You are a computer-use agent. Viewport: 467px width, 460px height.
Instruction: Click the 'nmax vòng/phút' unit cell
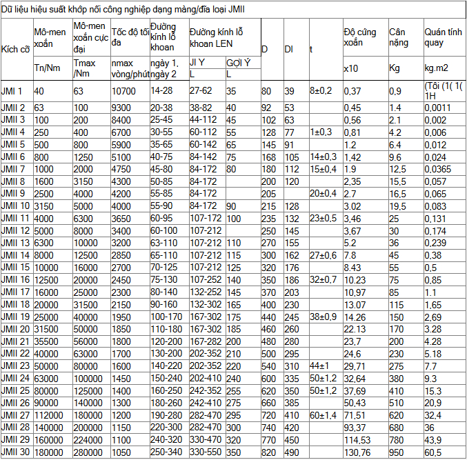point(130,68)
